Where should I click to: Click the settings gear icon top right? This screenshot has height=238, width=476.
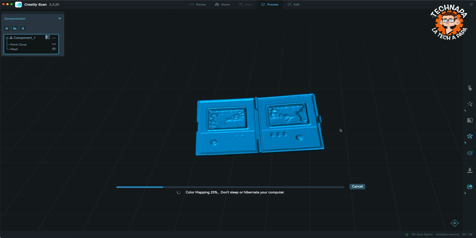click(x=470, y=4)
